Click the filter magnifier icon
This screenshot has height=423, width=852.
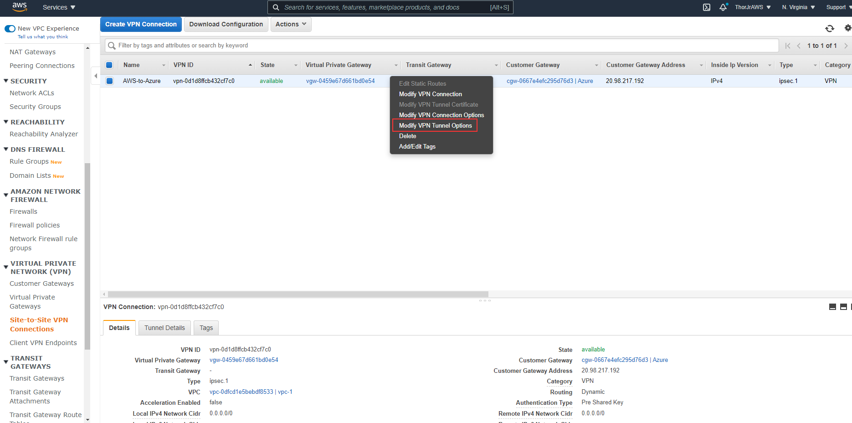112,46
